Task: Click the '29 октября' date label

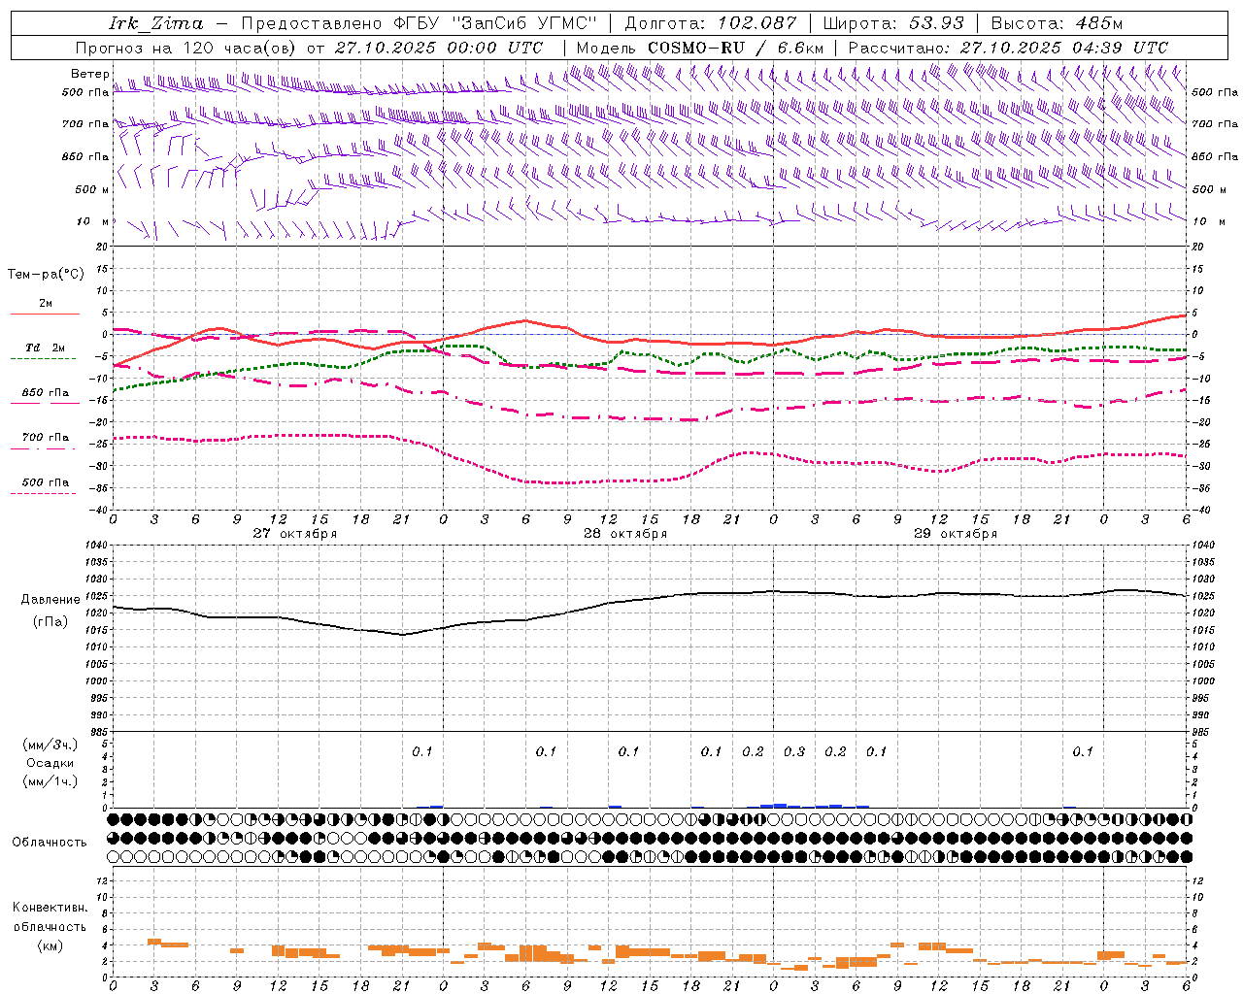Action: [x=956, y=534]
